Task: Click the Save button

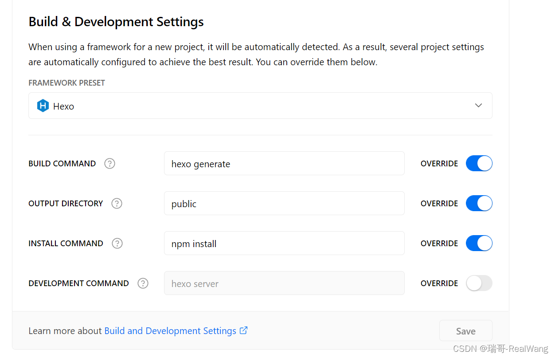Action: point(465,330)
